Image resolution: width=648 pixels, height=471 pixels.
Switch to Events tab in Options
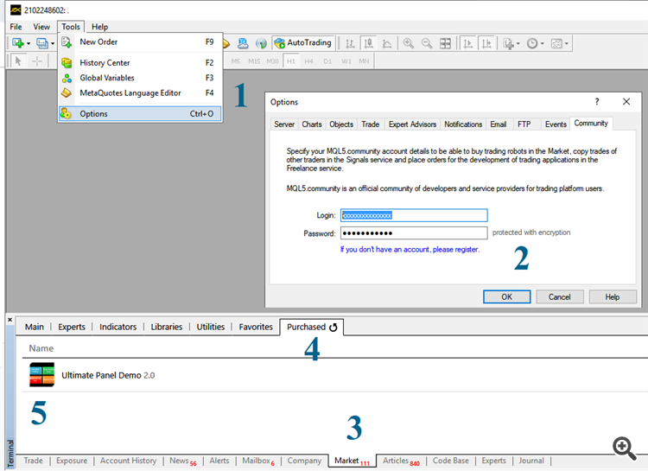click(556, 124)
